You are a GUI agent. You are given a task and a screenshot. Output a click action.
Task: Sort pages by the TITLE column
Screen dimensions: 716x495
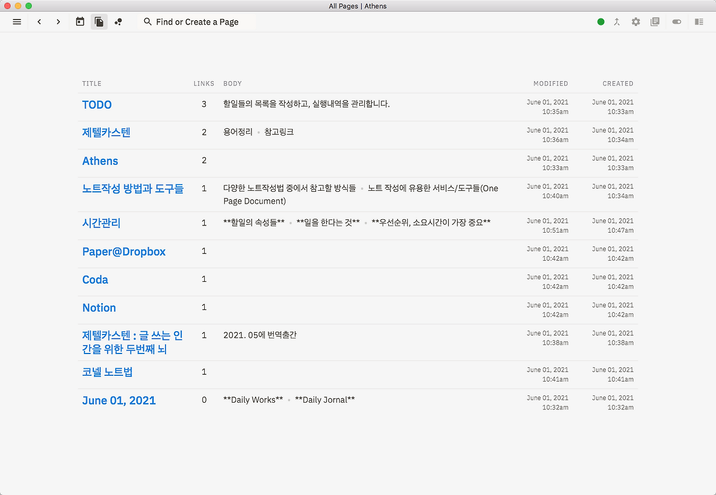coord(92,83)
